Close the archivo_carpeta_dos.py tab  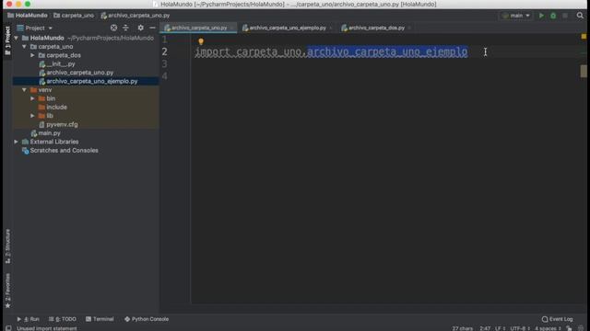(x=409, y=28)
